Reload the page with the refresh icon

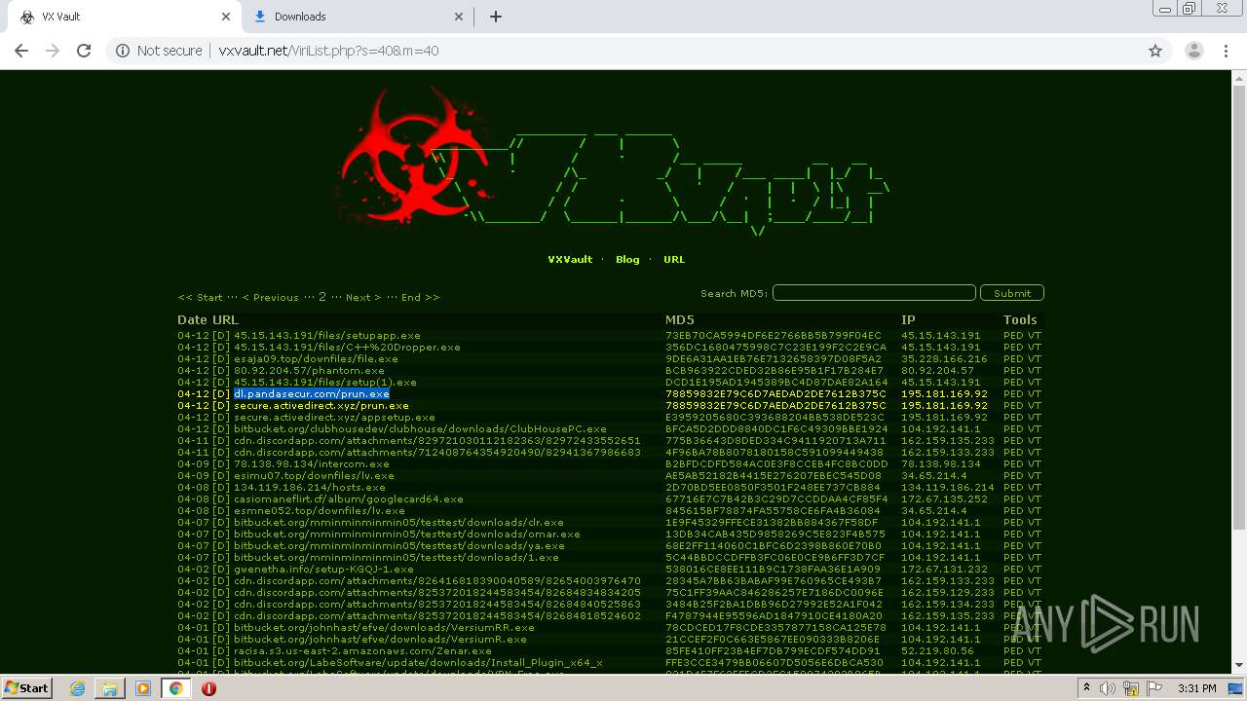84,51
